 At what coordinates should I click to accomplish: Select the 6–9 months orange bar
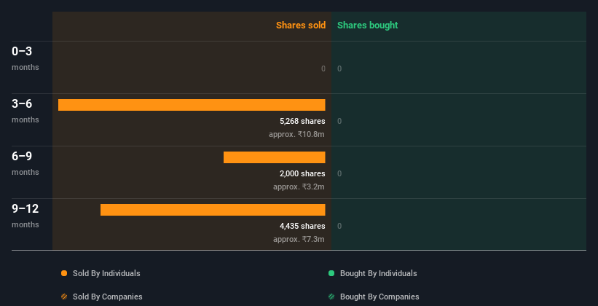point(274,157)
